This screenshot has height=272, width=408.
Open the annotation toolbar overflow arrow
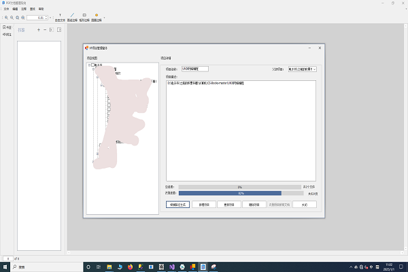point(104,18)
